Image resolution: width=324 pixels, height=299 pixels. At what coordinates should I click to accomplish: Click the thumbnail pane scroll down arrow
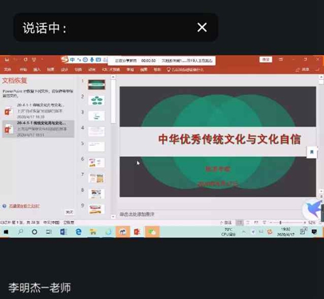[x=113, y=217]
